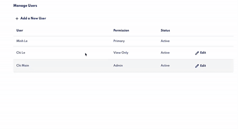Viewport: 238px width, 129px height.
Task: Select the Chi Main user name
Action: point(23,65)
